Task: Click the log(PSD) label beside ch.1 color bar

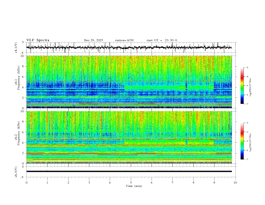Action: tap(250, 87)
